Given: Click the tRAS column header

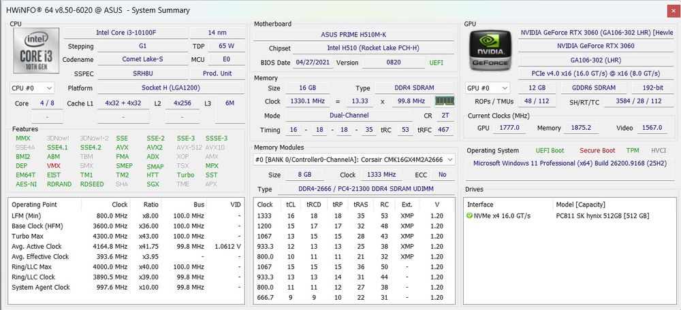Looking at the screenshot, I should click(361, 205).
